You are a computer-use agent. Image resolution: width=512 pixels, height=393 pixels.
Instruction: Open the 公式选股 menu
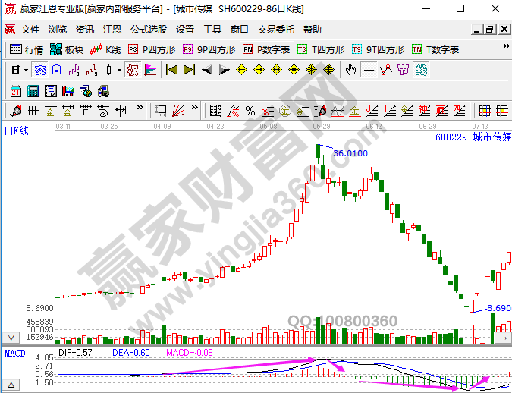(x=149, y=30)
